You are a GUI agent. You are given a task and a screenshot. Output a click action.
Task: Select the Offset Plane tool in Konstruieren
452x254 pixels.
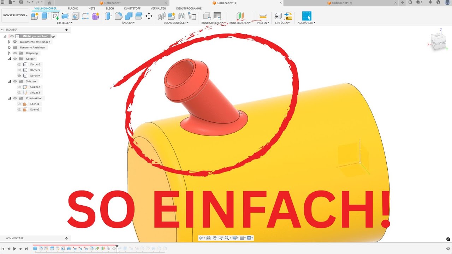click(x=240, y=16)
